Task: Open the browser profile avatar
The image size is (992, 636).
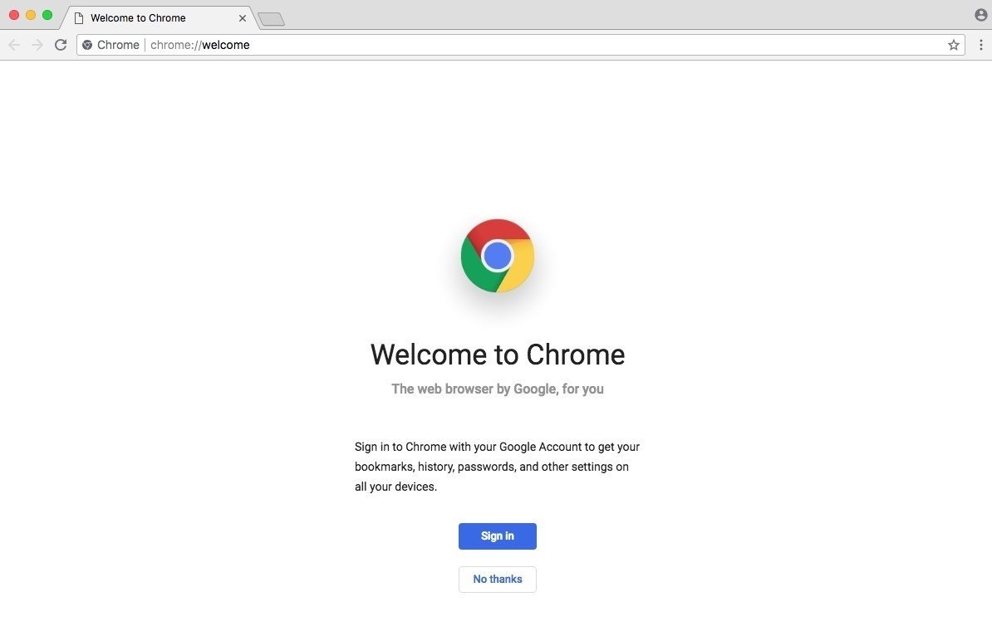Action: click(x=980, y=14)
